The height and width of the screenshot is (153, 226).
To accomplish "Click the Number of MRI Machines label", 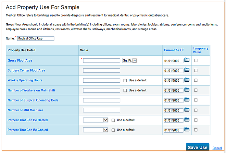I will [x=25, y=110].
